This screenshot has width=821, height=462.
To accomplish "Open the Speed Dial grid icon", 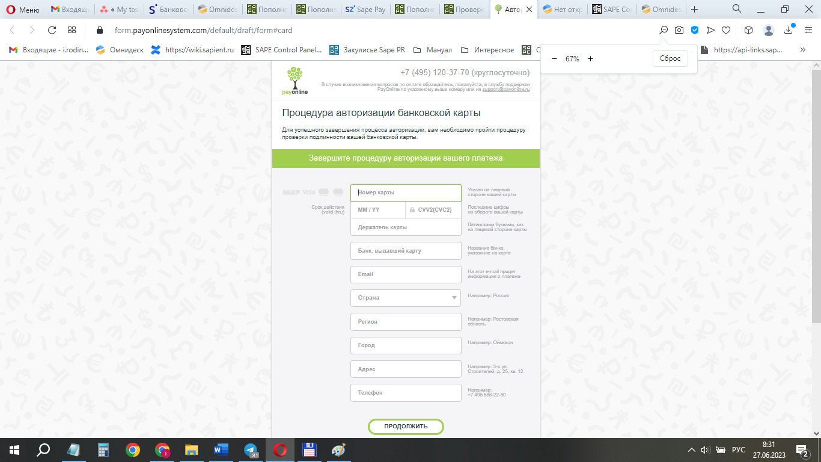I will [x=72, y=30].
